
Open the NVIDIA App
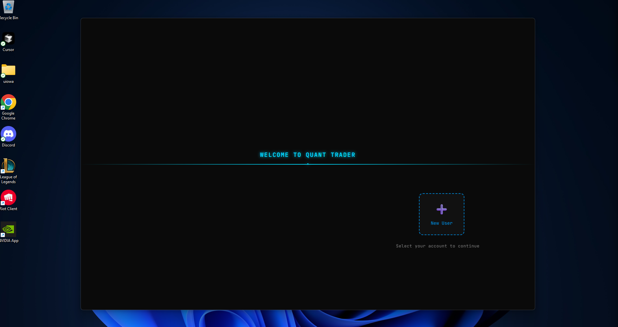click(x=8, y=229)
